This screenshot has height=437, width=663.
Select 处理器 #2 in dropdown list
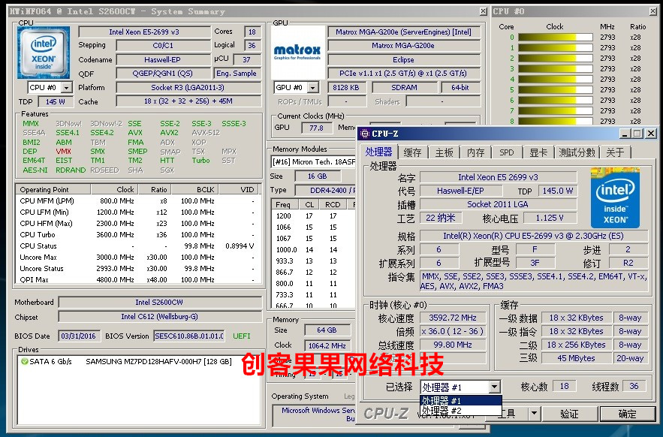pyautogui.click(x=460, y=411)
